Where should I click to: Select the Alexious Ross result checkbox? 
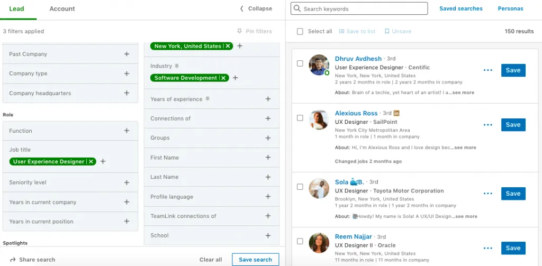coord(300,118)
